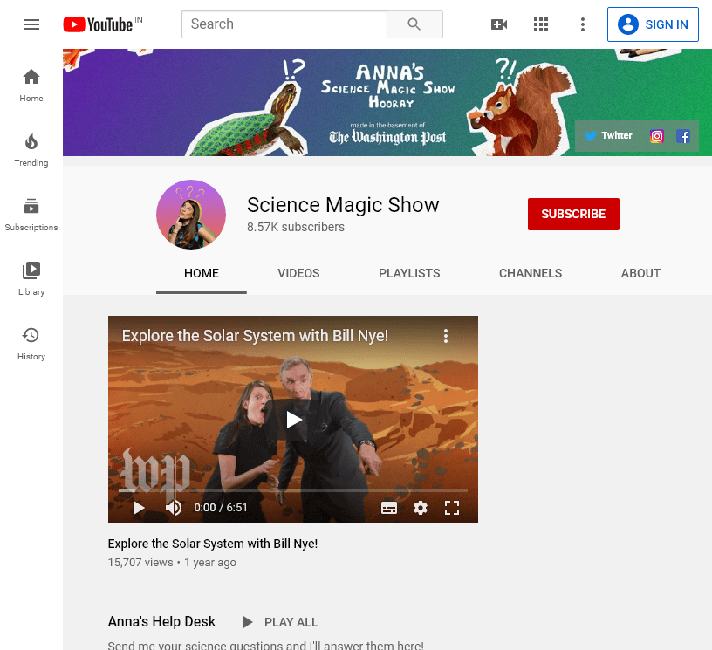Open the channel's Twitter link
This screenshot has height=650, width=712.
(x=608, y=136)
